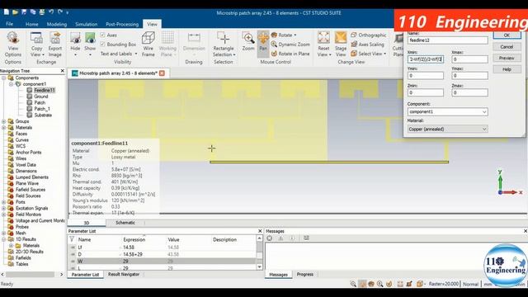Open the Text and Labels dropdown
This screenshot has width=528, height=297.
[119, 54]
